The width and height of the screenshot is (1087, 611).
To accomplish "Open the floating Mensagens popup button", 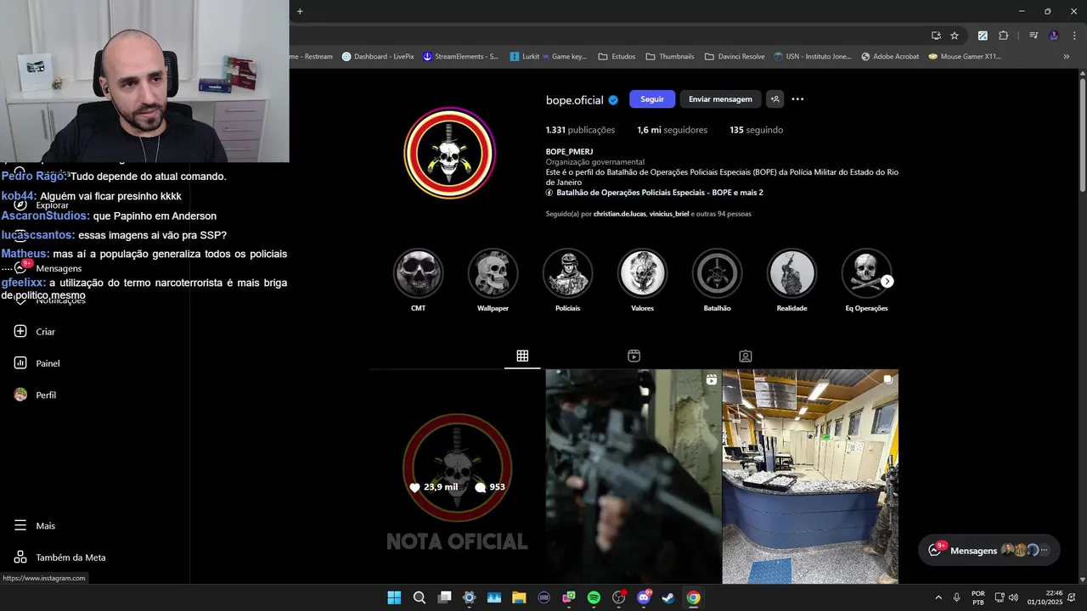I will [988, 550].
